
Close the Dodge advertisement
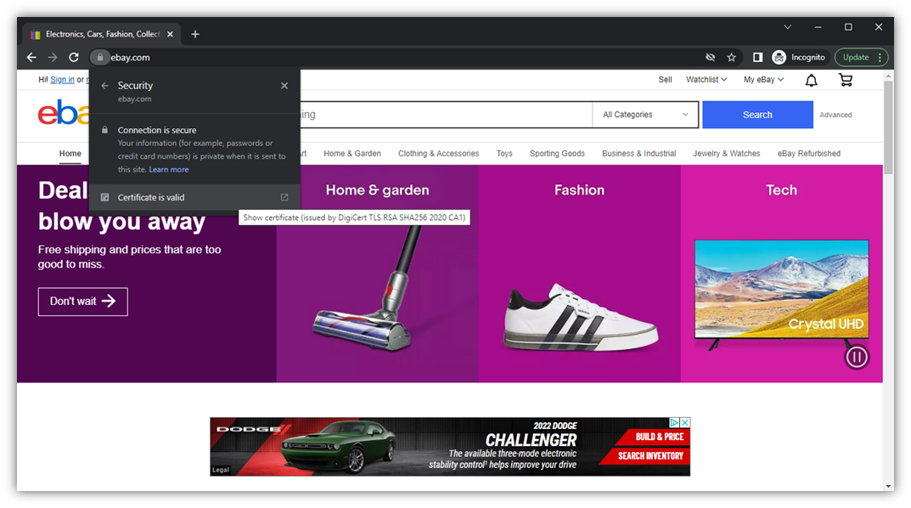pos(685,422)
